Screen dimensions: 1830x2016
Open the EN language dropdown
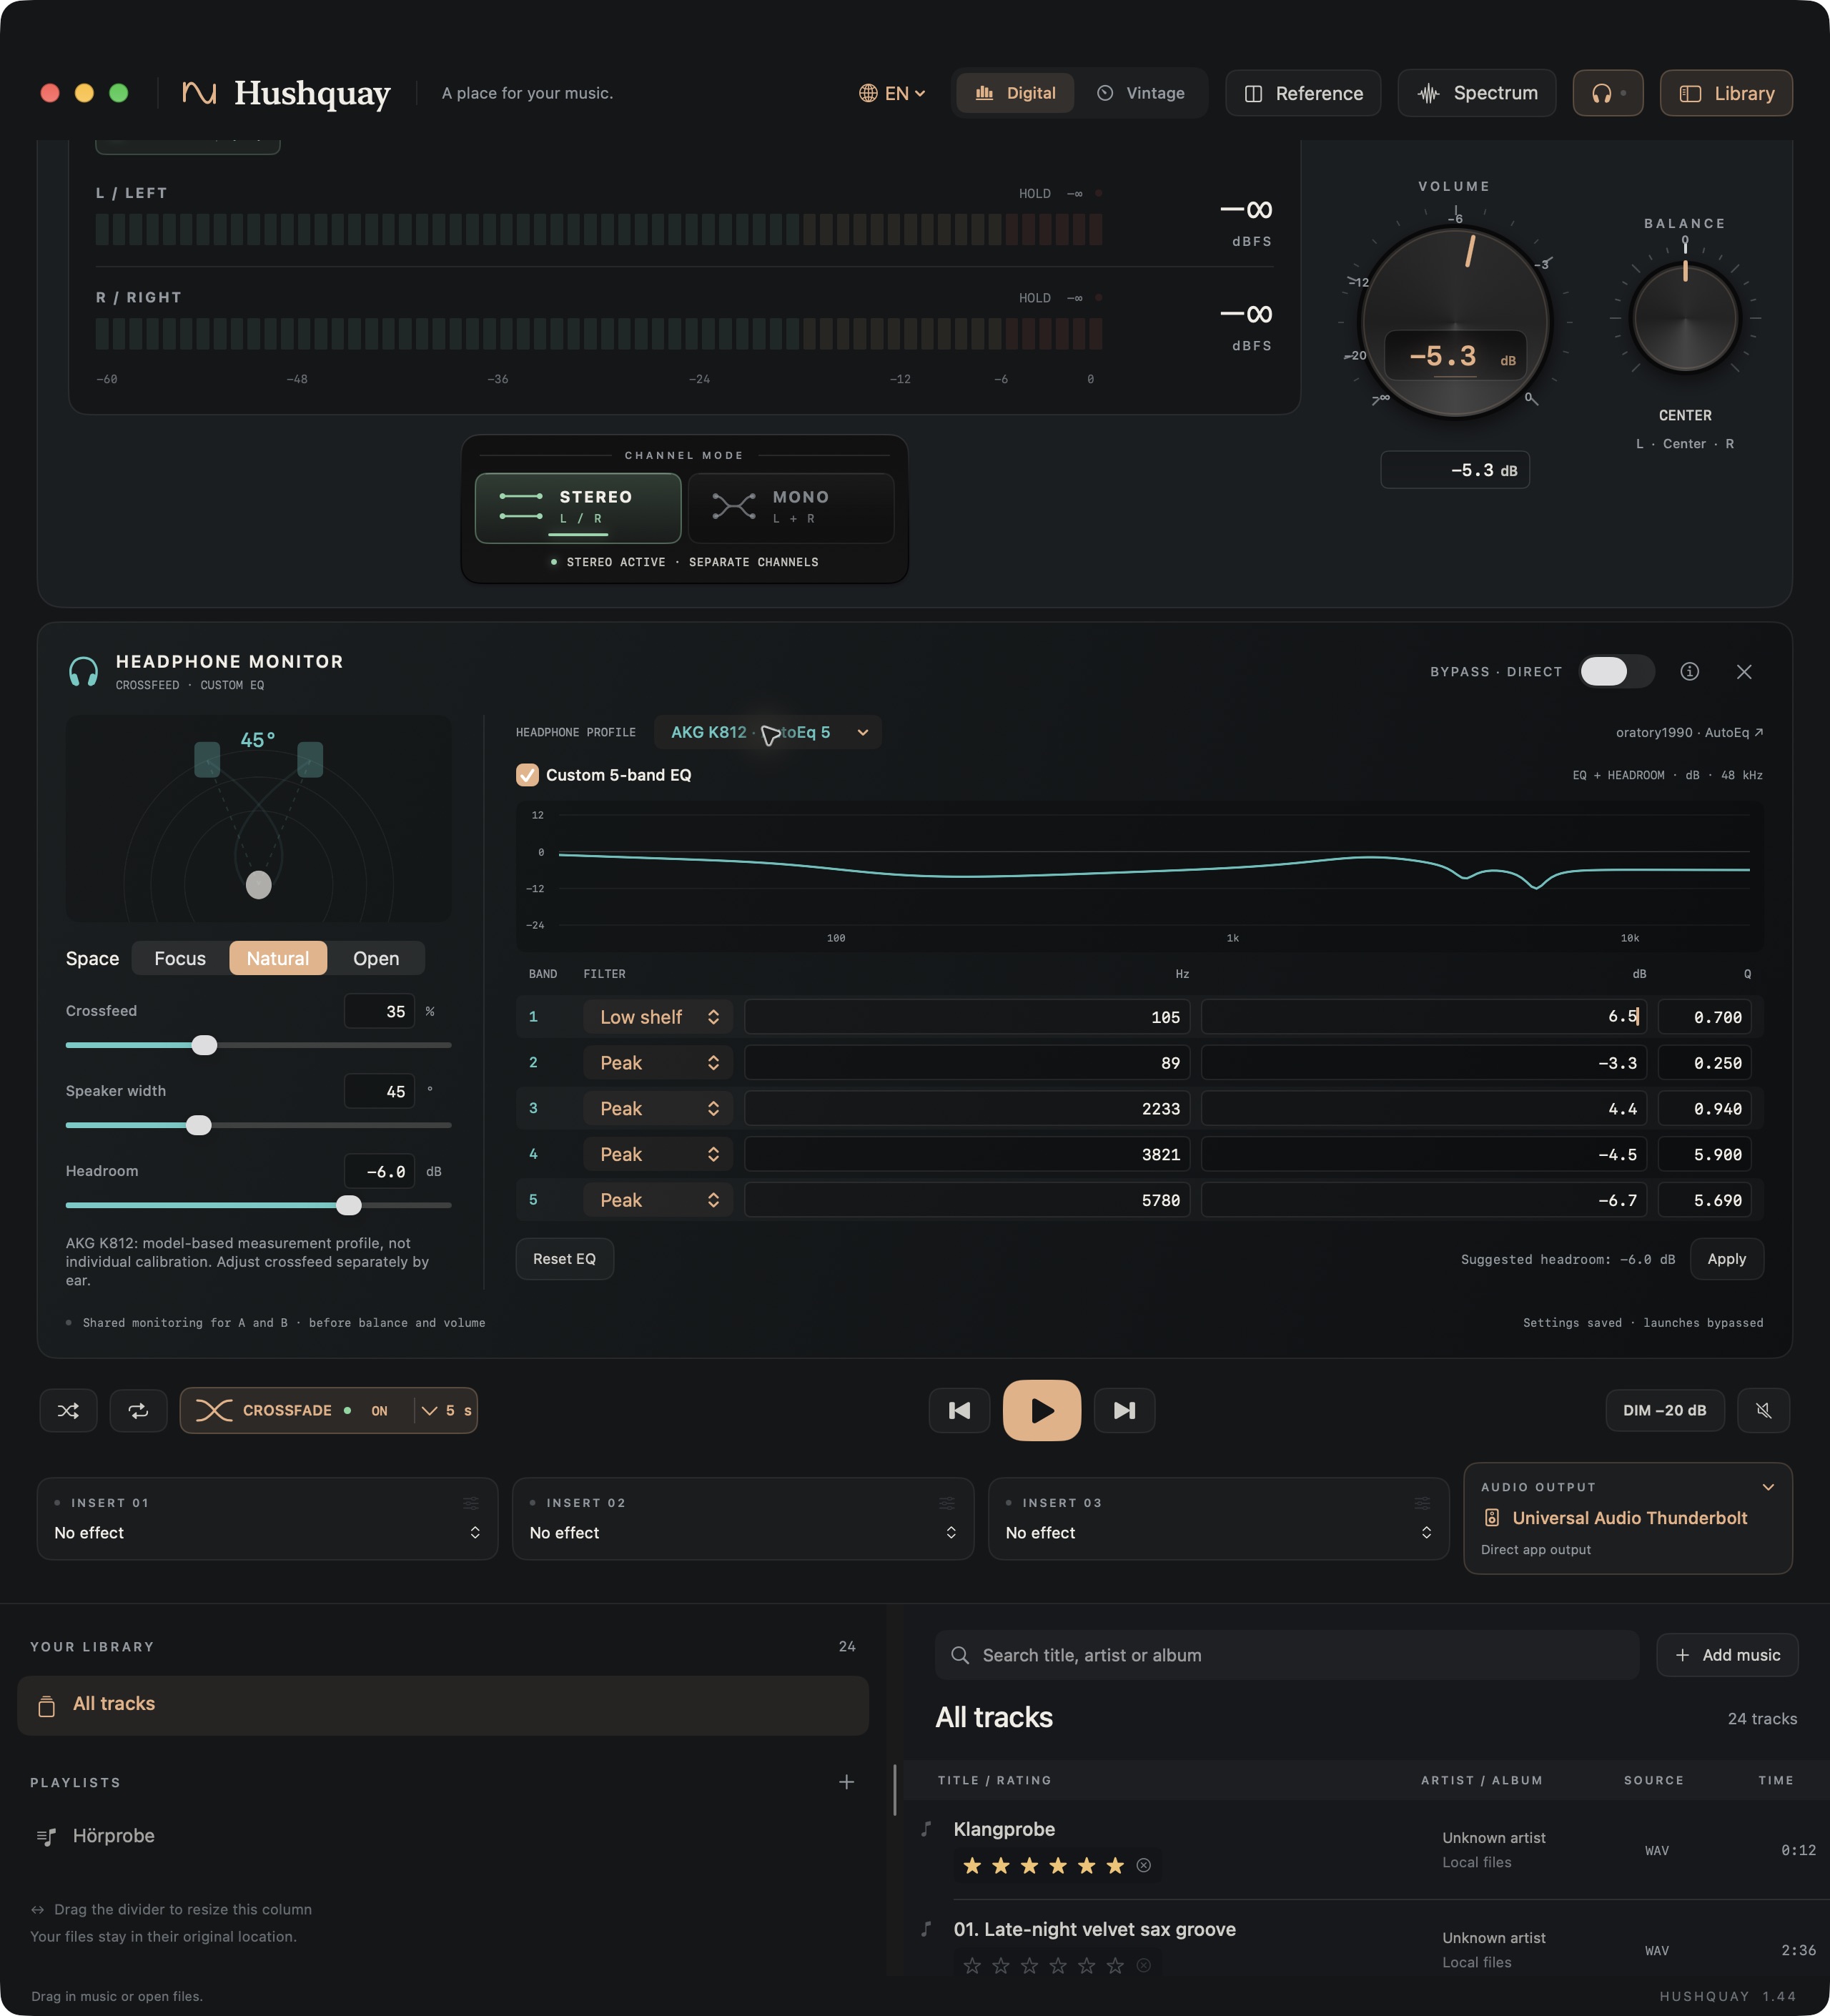[892, 93]
